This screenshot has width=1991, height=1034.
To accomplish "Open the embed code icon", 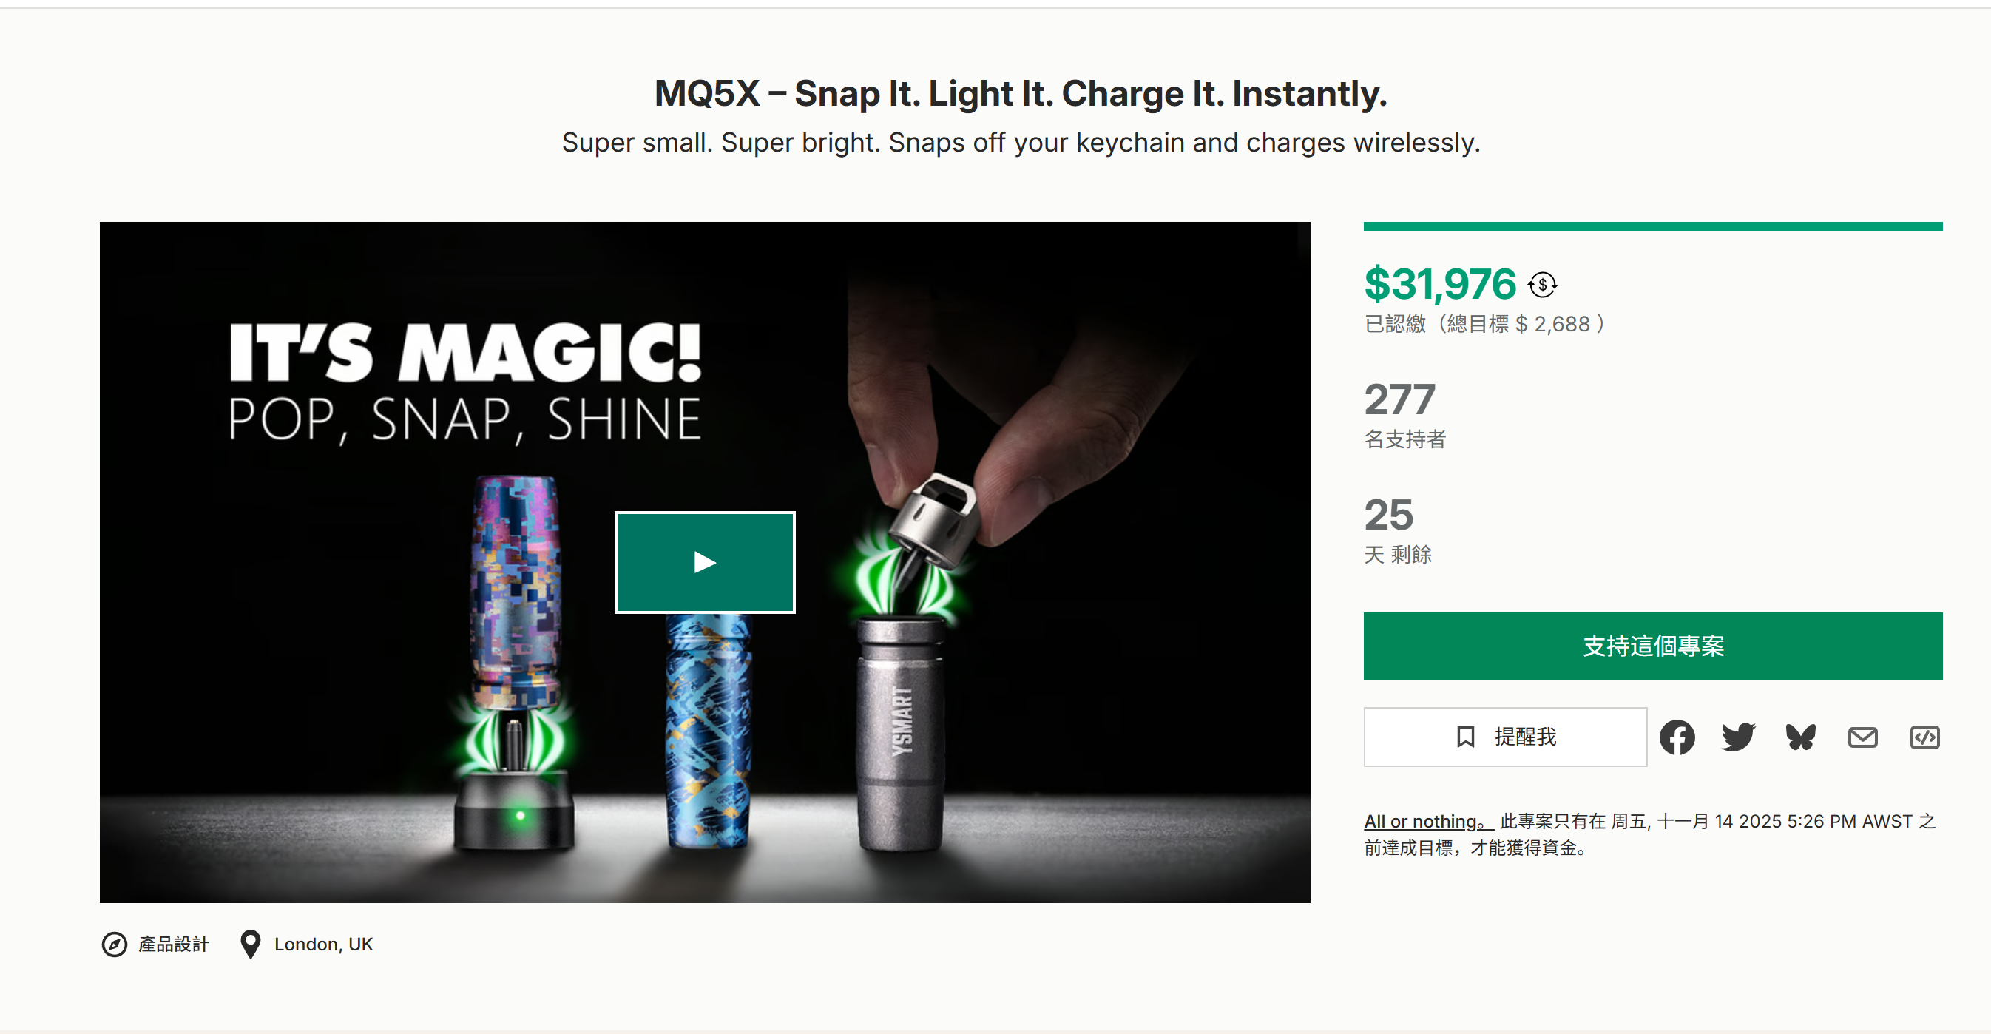I will 1924,737.
